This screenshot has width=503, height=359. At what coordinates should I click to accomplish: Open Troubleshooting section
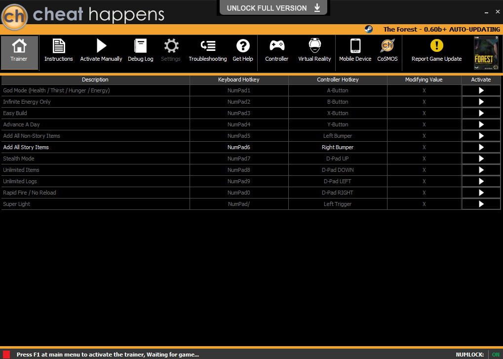tap(207, 50)
